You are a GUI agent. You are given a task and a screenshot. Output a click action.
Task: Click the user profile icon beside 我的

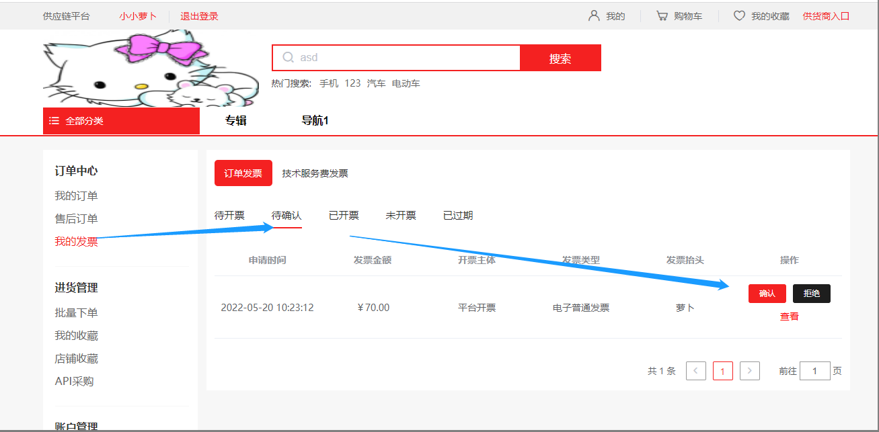(594, 15)
